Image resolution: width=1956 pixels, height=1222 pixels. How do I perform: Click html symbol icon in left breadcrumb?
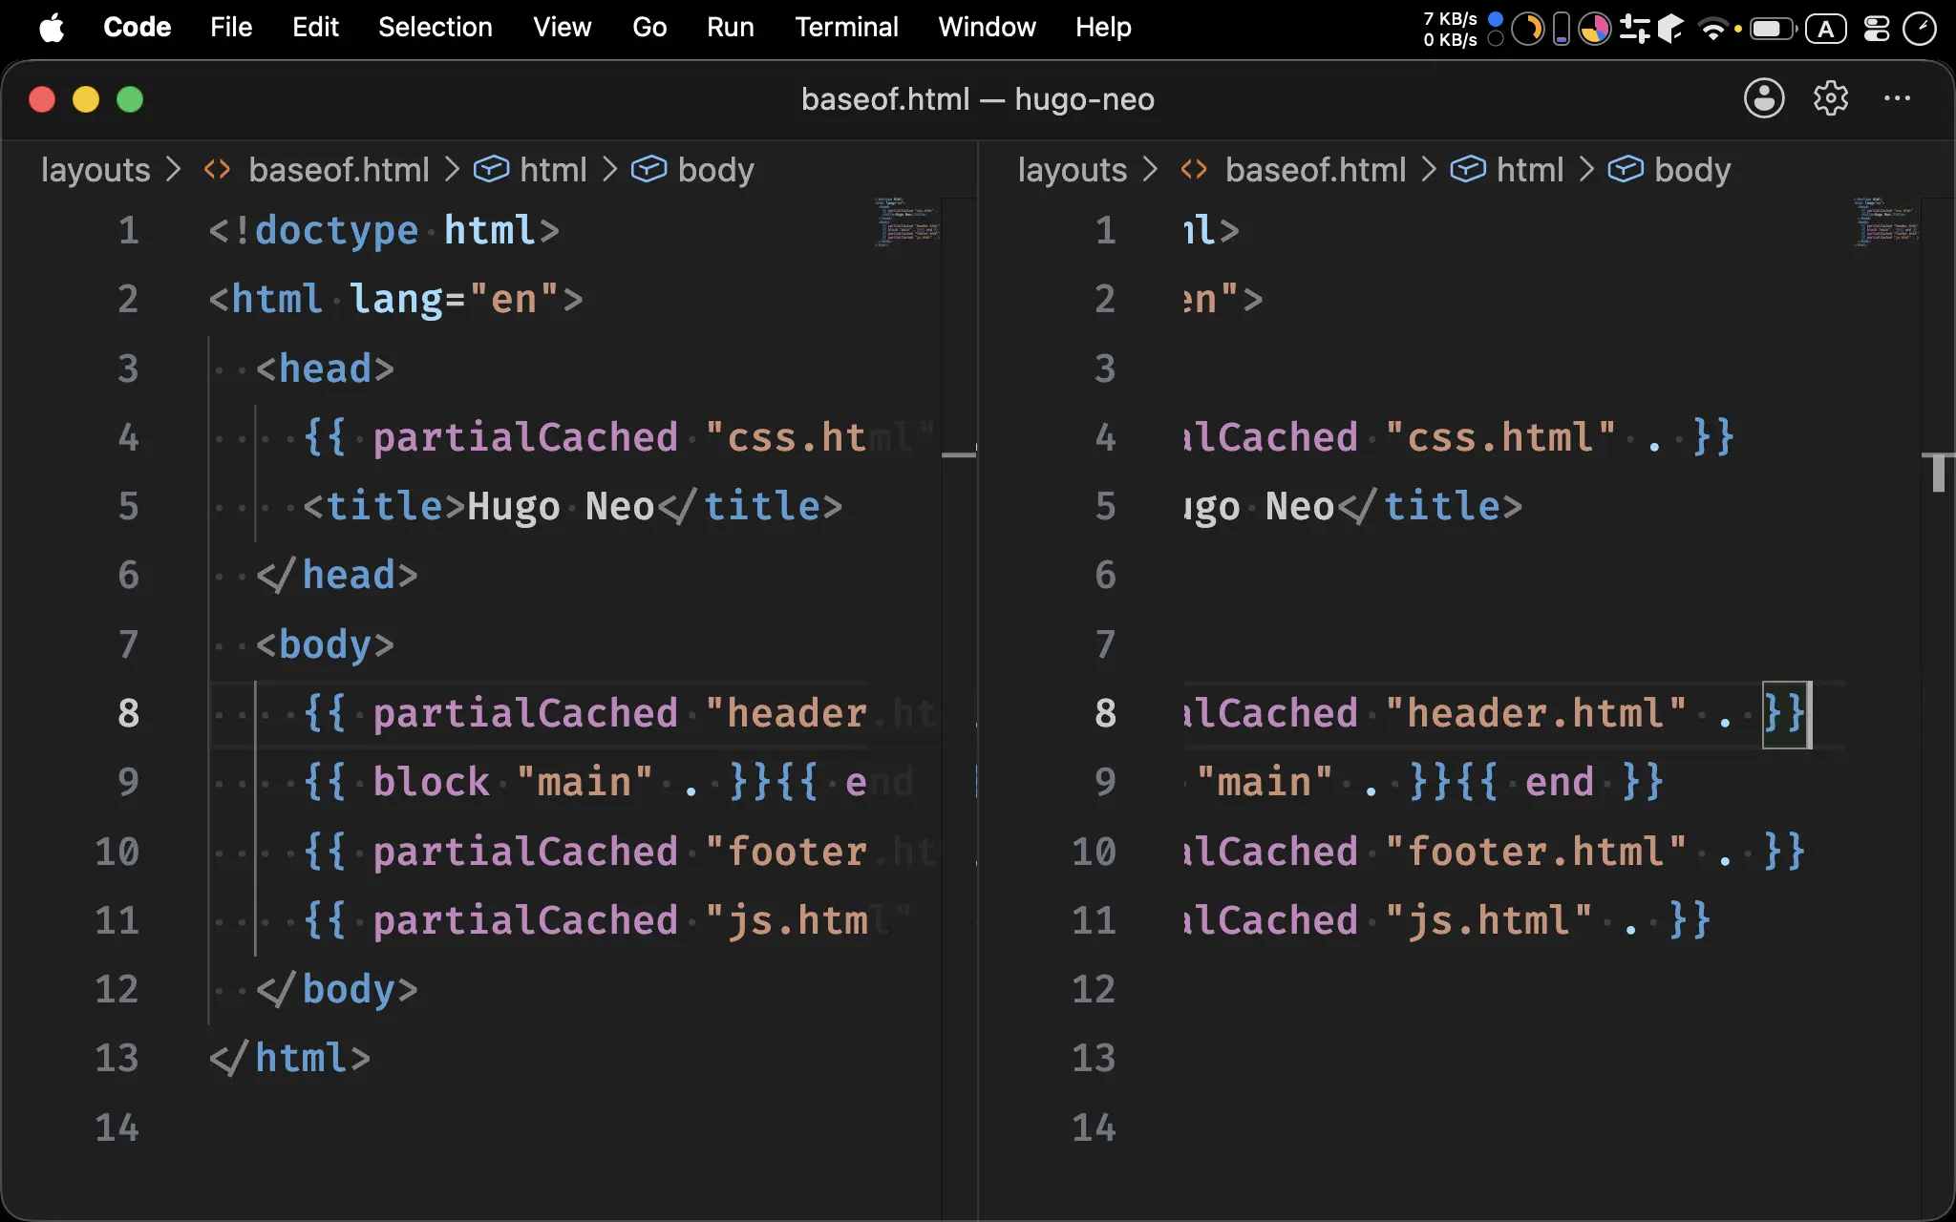(x=491, y=169)
